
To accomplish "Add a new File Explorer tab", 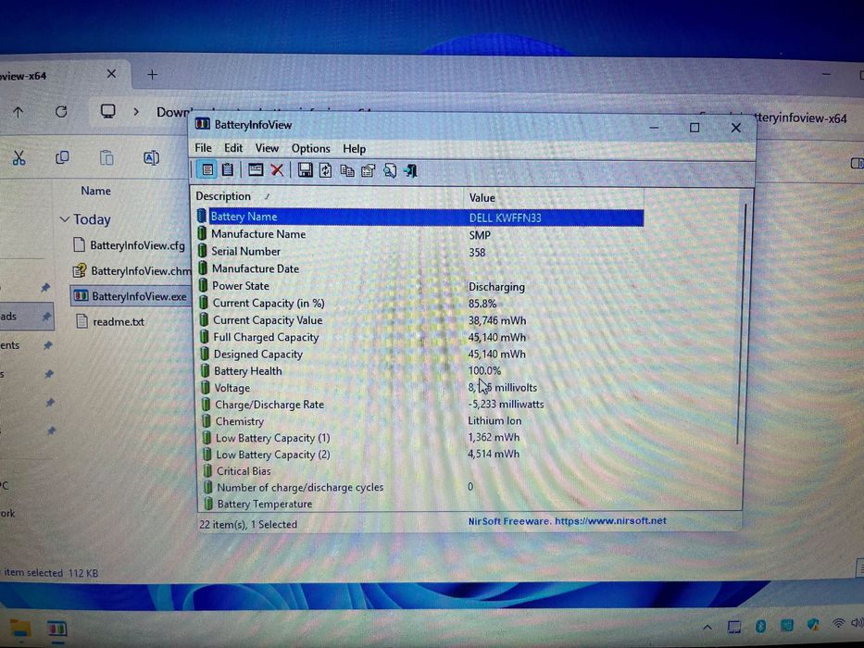I will pyautogui.click(x=152, y=74).
